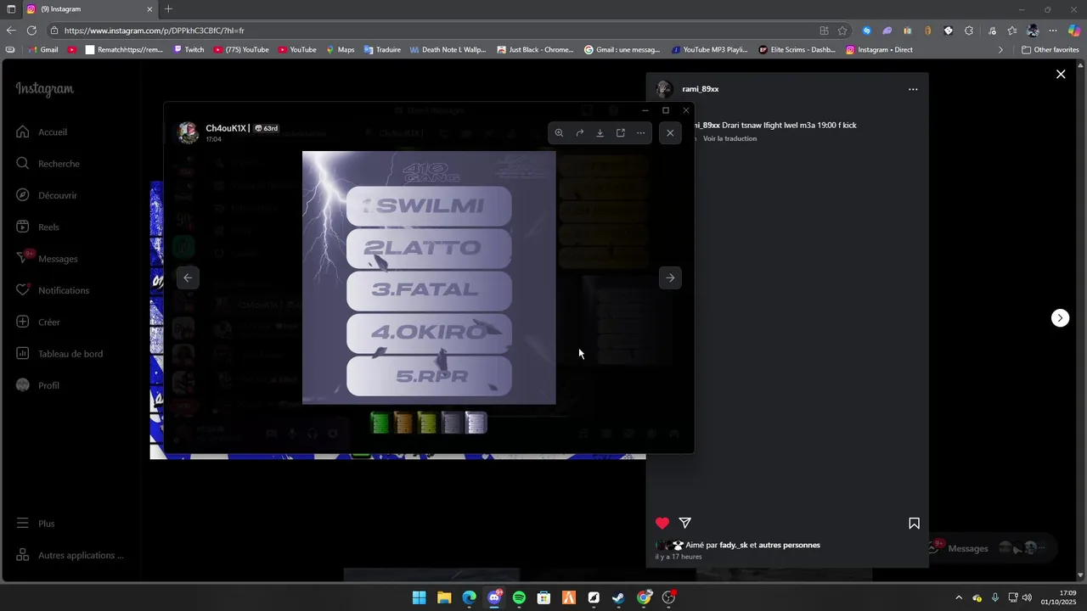Image resolution: width=1087 pixels, height=611 pixels.
Task: Open Spotify from taskbar
Action: pos(519,597)
